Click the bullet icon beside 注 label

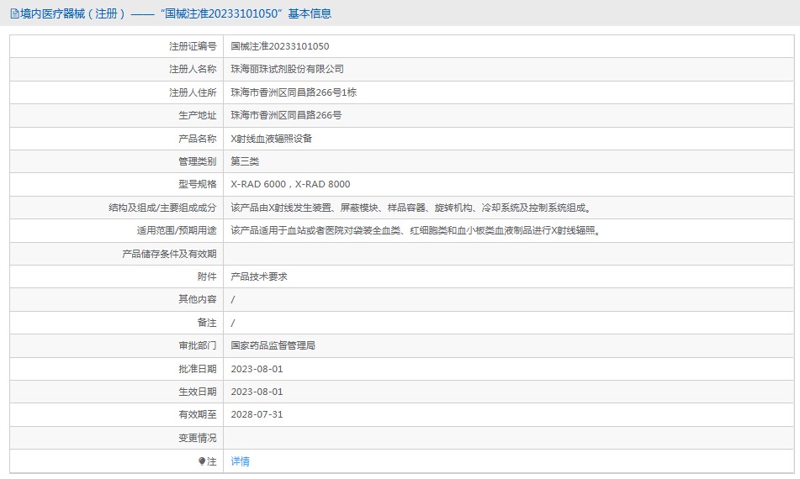(x=202, y=461)
